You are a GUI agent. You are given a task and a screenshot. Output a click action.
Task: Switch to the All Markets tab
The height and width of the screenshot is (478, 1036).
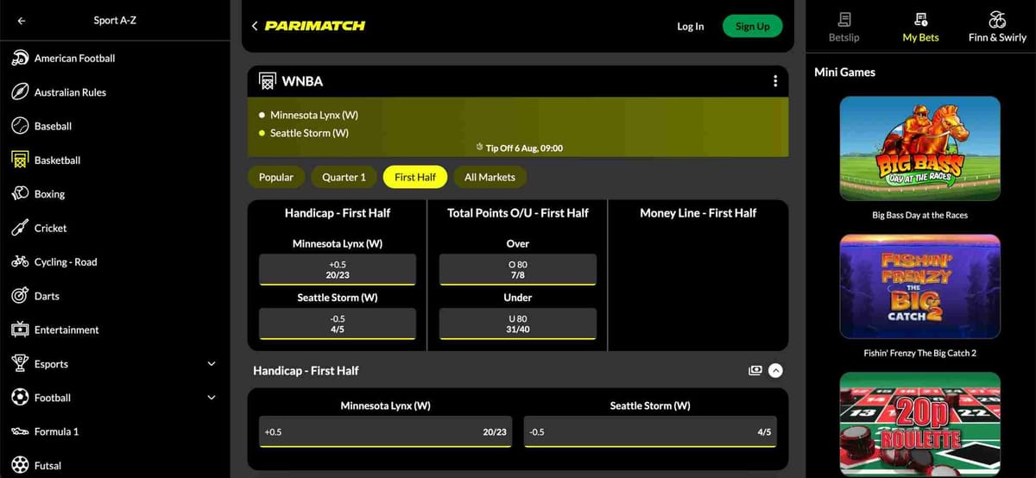click(490, 177)
